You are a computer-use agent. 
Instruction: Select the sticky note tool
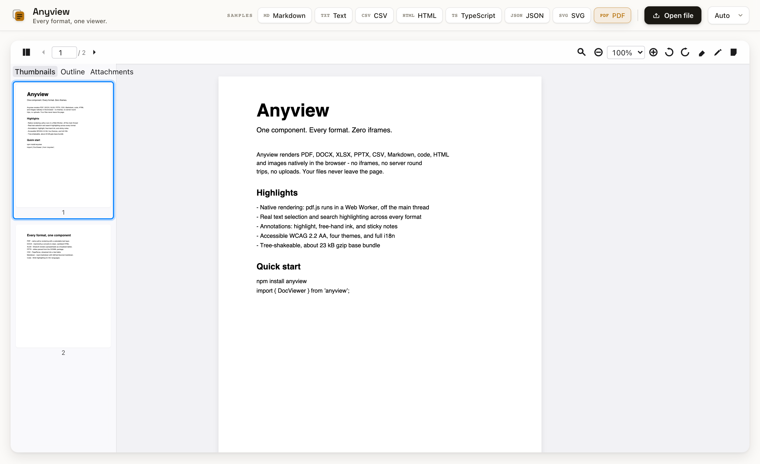[733, 52]
